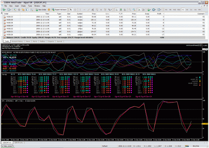Toggle the Expert Advisors button
209x148 pixels.
pyautogui.click(x=59, y=10)
